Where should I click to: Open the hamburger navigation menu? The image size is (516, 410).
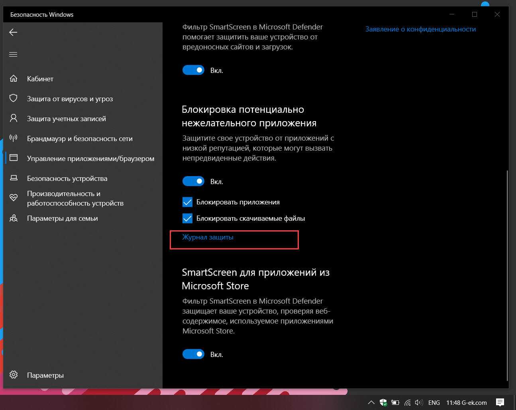pyautogui.click(x=13, y=55)
